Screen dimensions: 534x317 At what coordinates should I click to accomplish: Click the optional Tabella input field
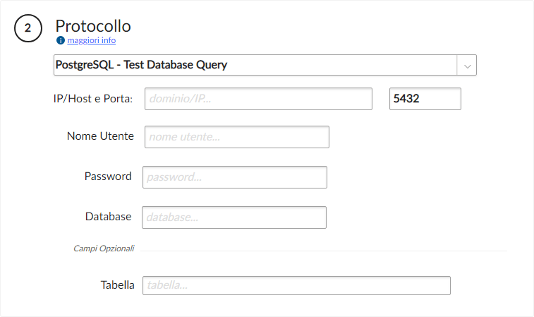pyautogui.click(x=296, y=285)
